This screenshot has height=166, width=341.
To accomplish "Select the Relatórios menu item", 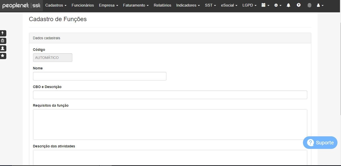I will click(x=162, y=5).
